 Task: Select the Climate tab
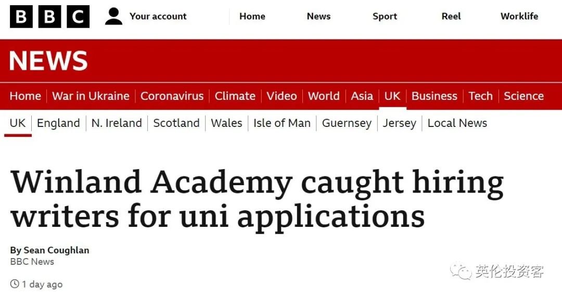click(x=235, y=96)
